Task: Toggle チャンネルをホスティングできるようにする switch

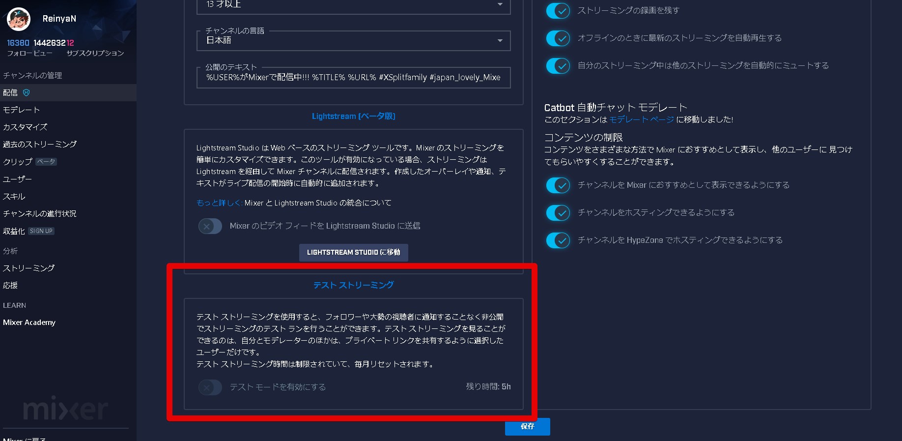Action: (558, 212)
